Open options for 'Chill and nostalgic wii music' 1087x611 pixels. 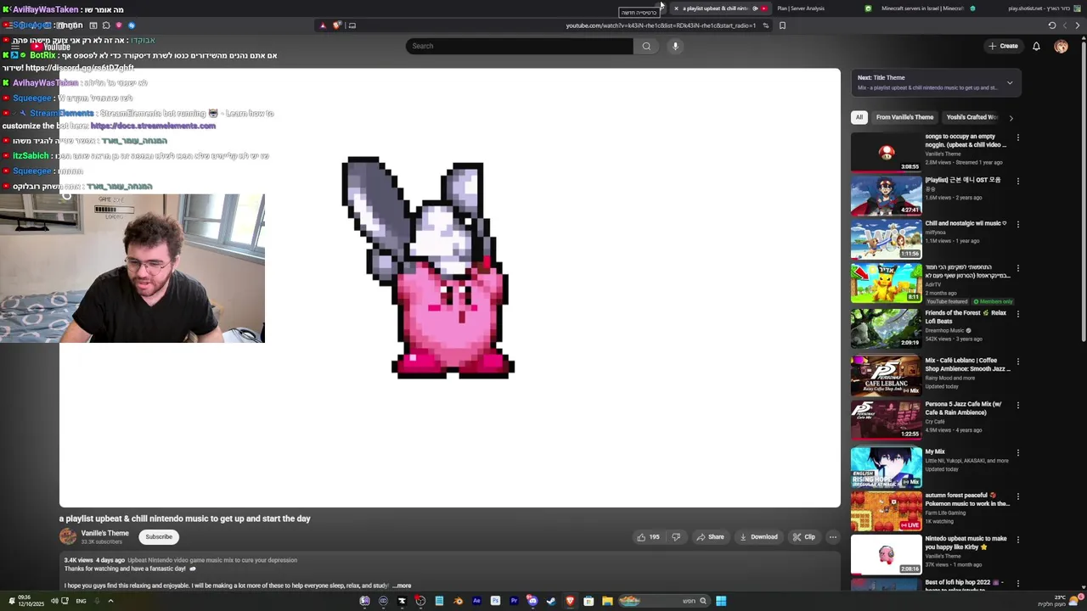pyautogui.click(x=1017, y=225)
